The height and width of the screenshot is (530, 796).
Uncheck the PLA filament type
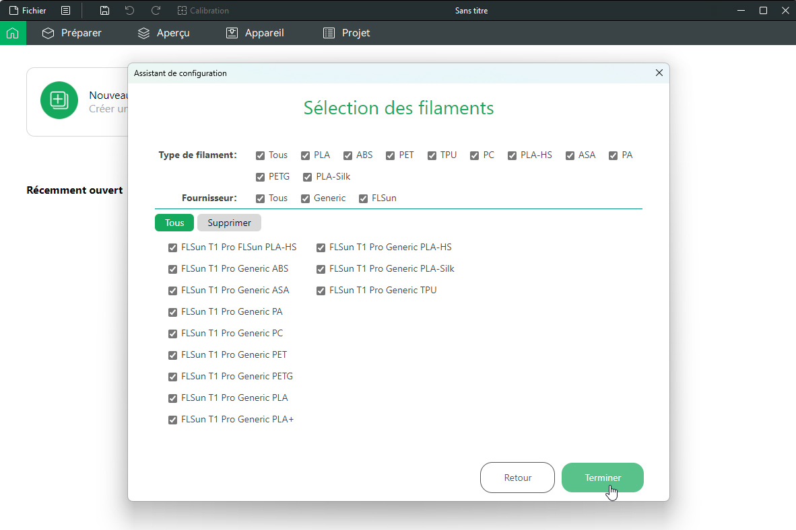pos(305,155)
